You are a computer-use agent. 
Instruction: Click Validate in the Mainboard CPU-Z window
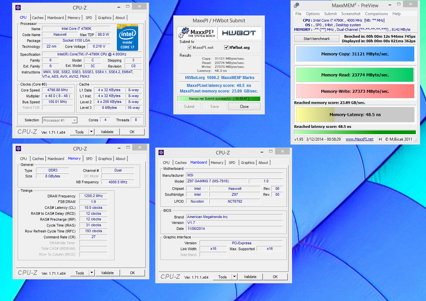[250, 277]
